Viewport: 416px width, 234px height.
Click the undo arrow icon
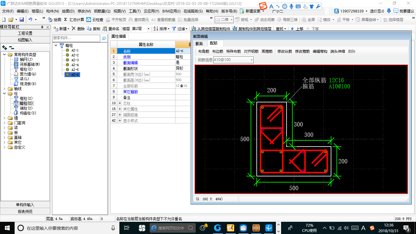(30, 19)
